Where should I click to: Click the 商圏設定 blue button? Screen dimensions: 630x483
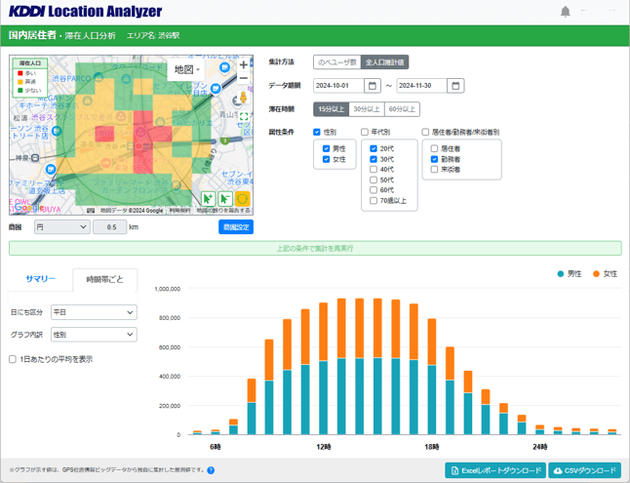236,227
